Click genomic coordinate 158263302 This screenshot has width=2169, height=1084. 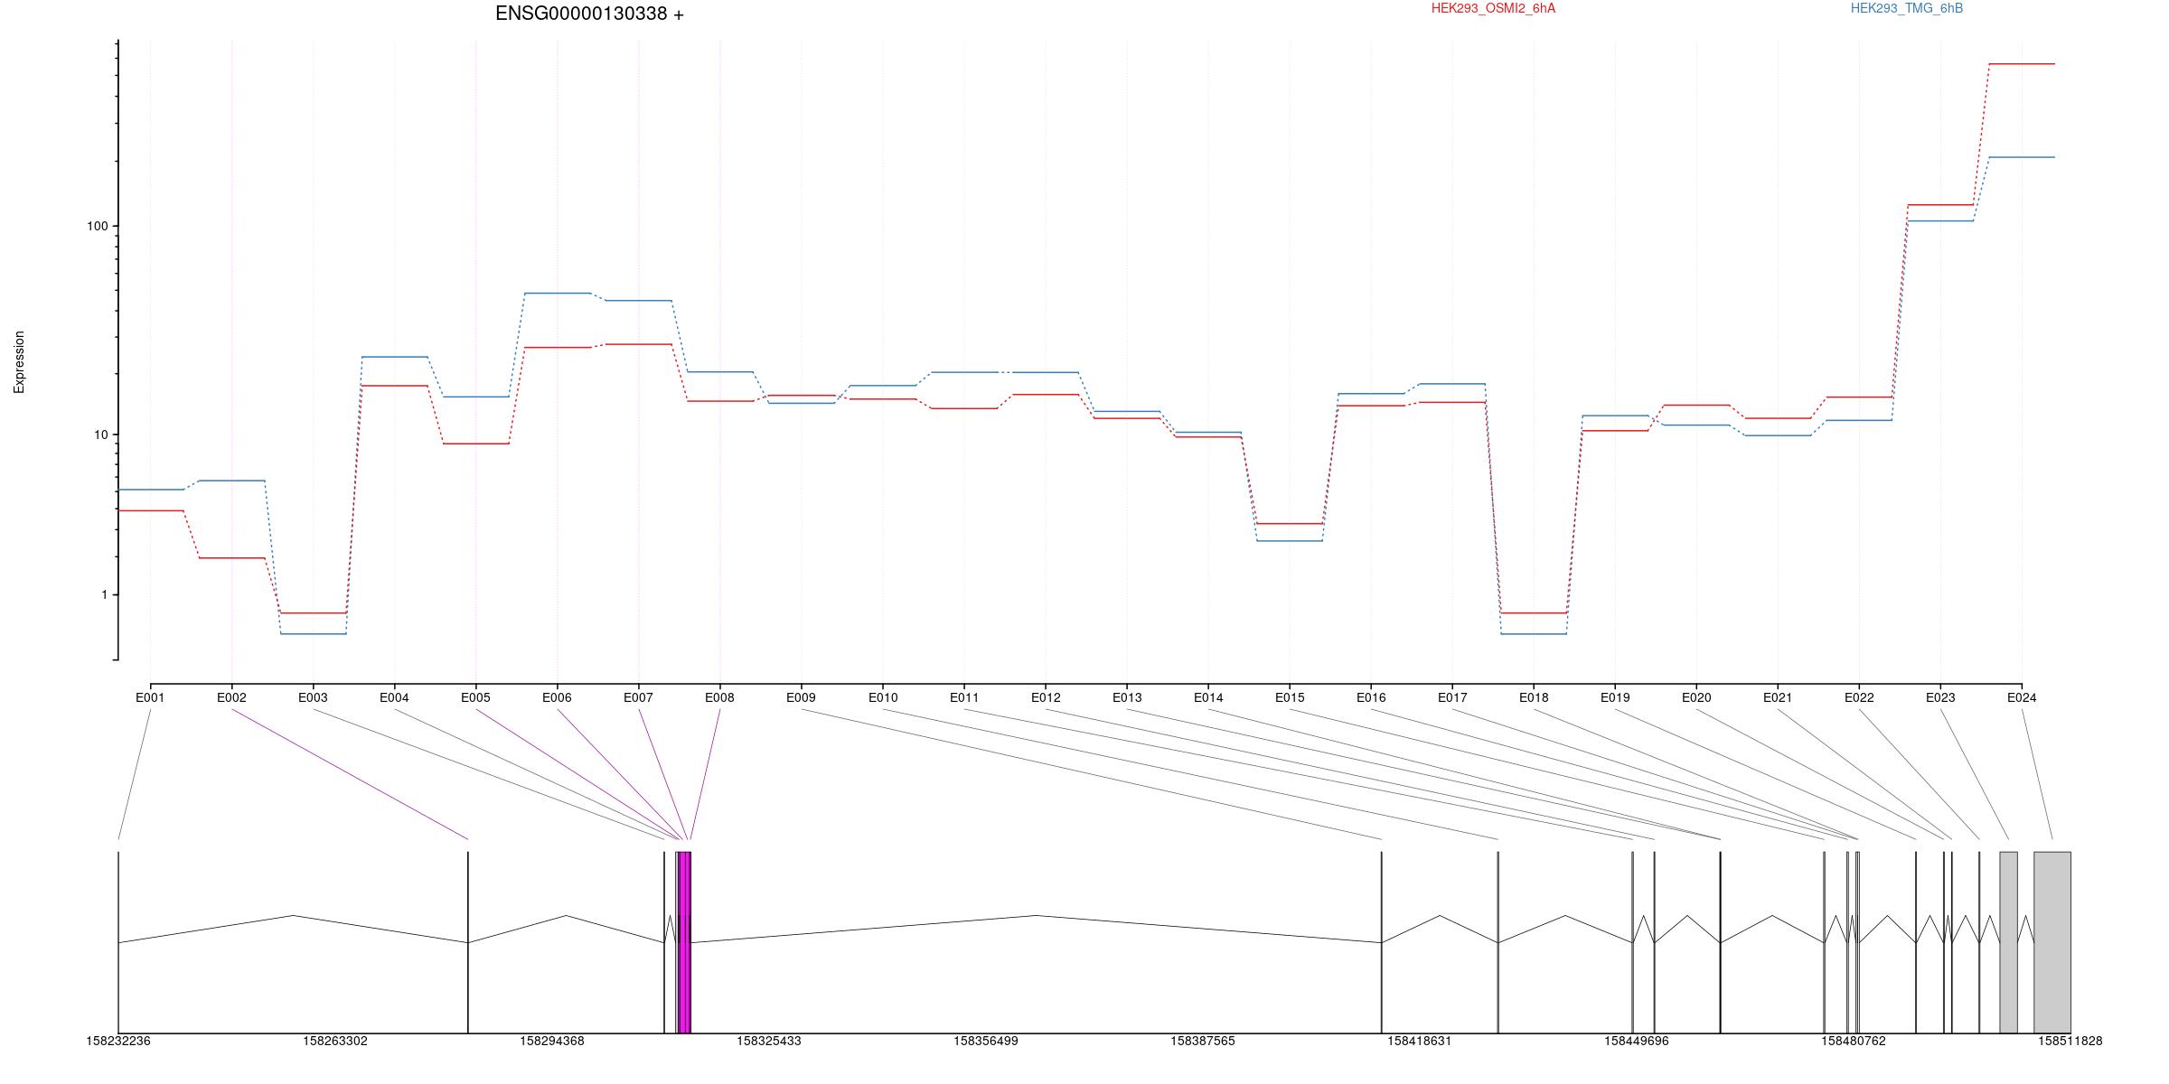pyautogui.click(x=335, y=1041)
